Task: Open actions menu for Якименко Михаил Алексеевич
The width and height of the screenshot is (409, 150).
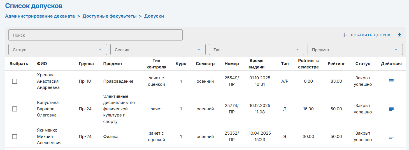Action: [391, 137]
